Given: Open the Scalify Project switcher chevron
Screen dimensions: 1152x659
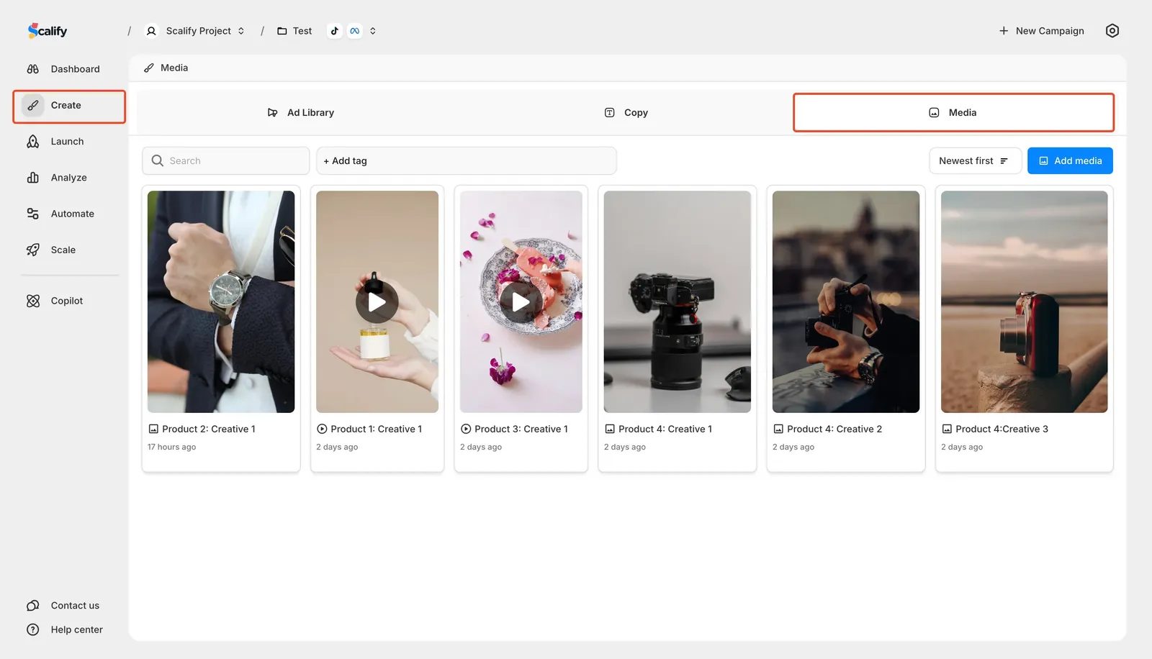Looking at the screenshot, I should click(242, 31).
